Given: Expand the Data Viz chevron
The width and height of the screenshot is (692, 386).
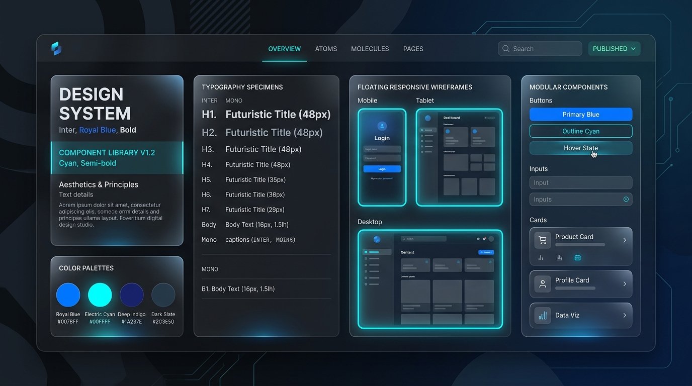Looking at the screenshot, I should [625, 316].
